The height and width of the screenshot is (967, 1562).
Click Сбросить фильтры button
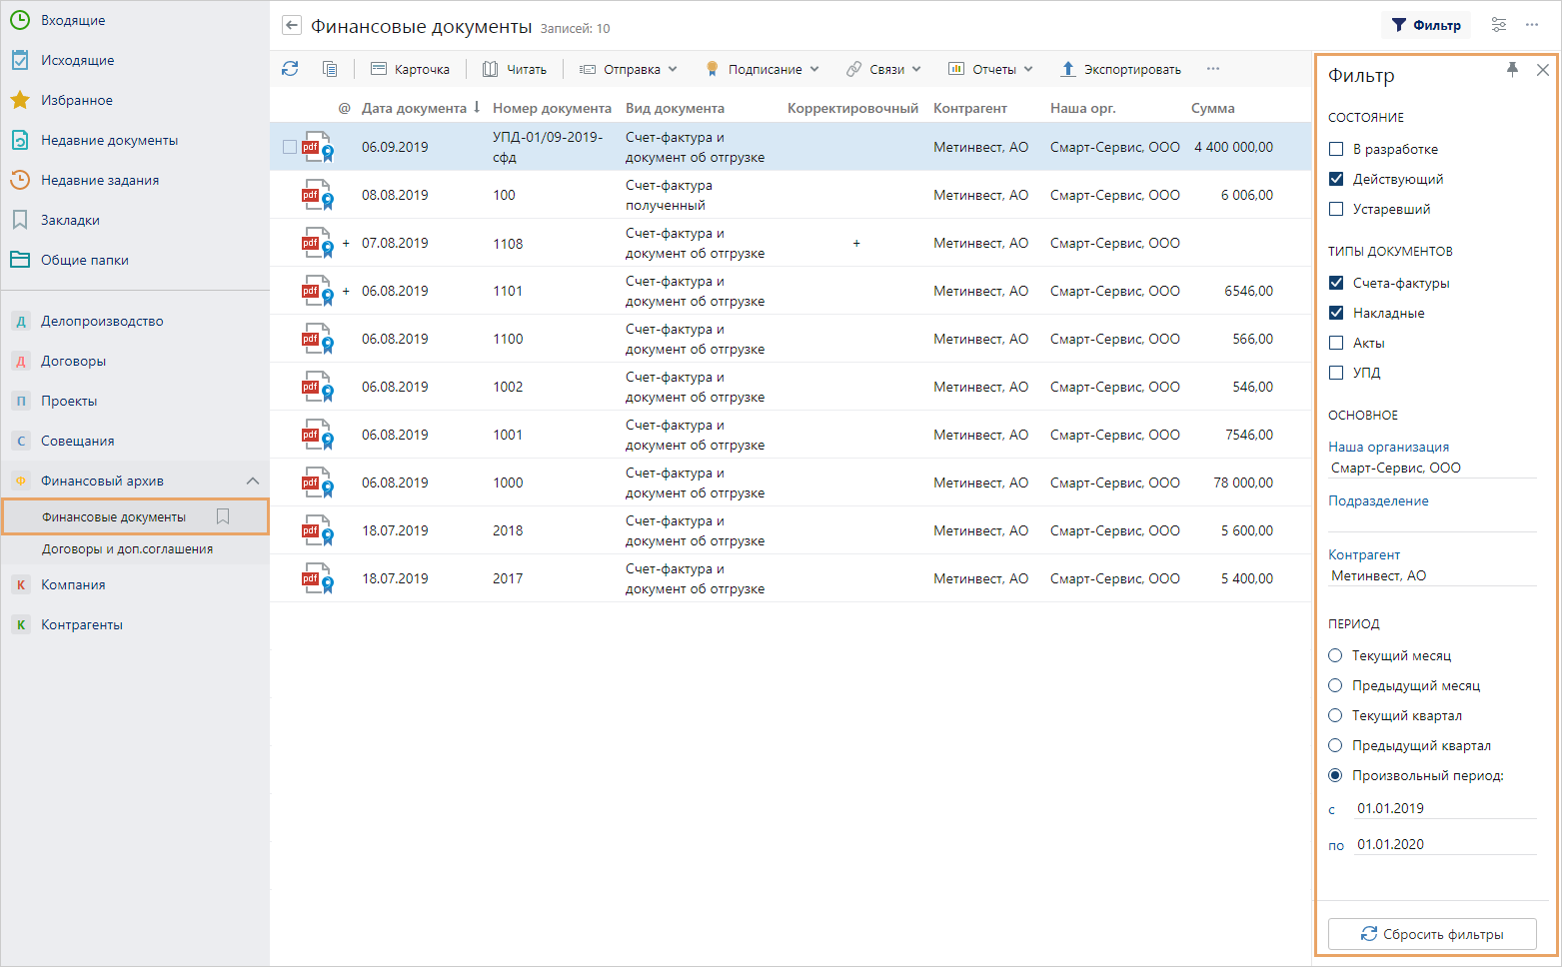point(1432,934)
